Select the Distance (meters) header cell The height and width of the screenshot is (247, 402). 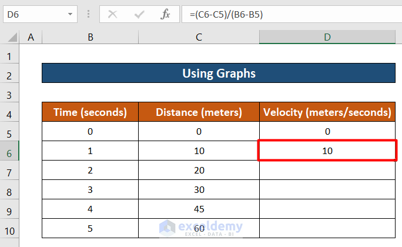199,112
